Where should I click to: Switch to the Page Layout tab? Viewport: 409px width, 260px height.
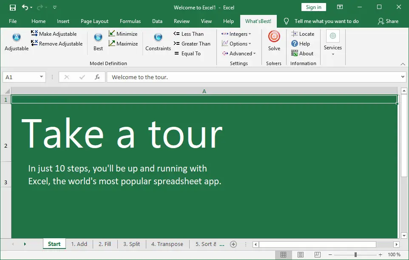coord(94,21)
